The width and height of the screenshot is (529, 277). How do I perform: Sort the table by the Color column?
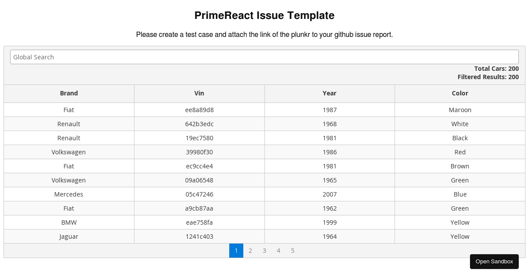[460, 93]
